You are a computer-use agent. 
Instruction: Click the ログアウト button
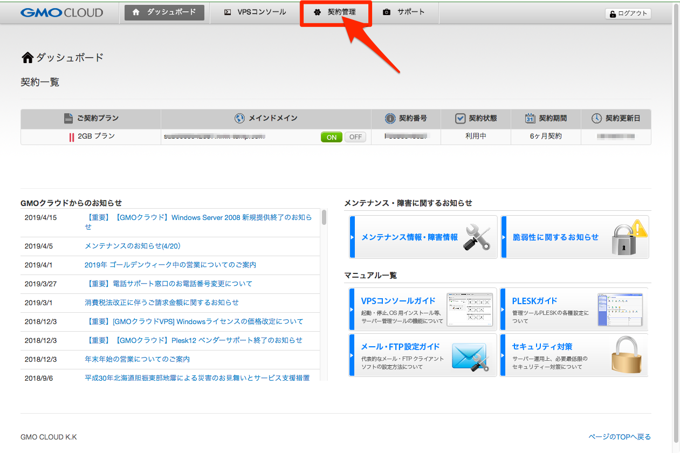click(x=628, y=14)
